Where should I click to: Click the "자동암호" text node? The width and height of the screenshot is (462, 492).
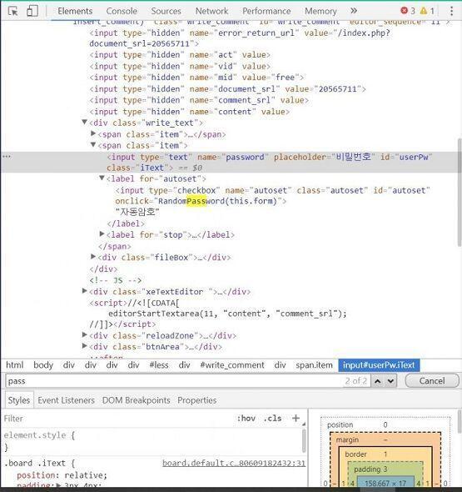point(137,212)
